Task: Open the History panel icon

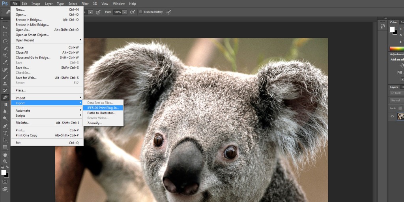Action: pyautogui.click(x=383, y=26)
